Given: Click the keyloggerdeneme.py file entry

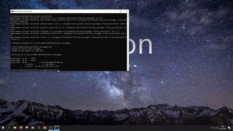Looking at the screenshot, I should [36, 62].
